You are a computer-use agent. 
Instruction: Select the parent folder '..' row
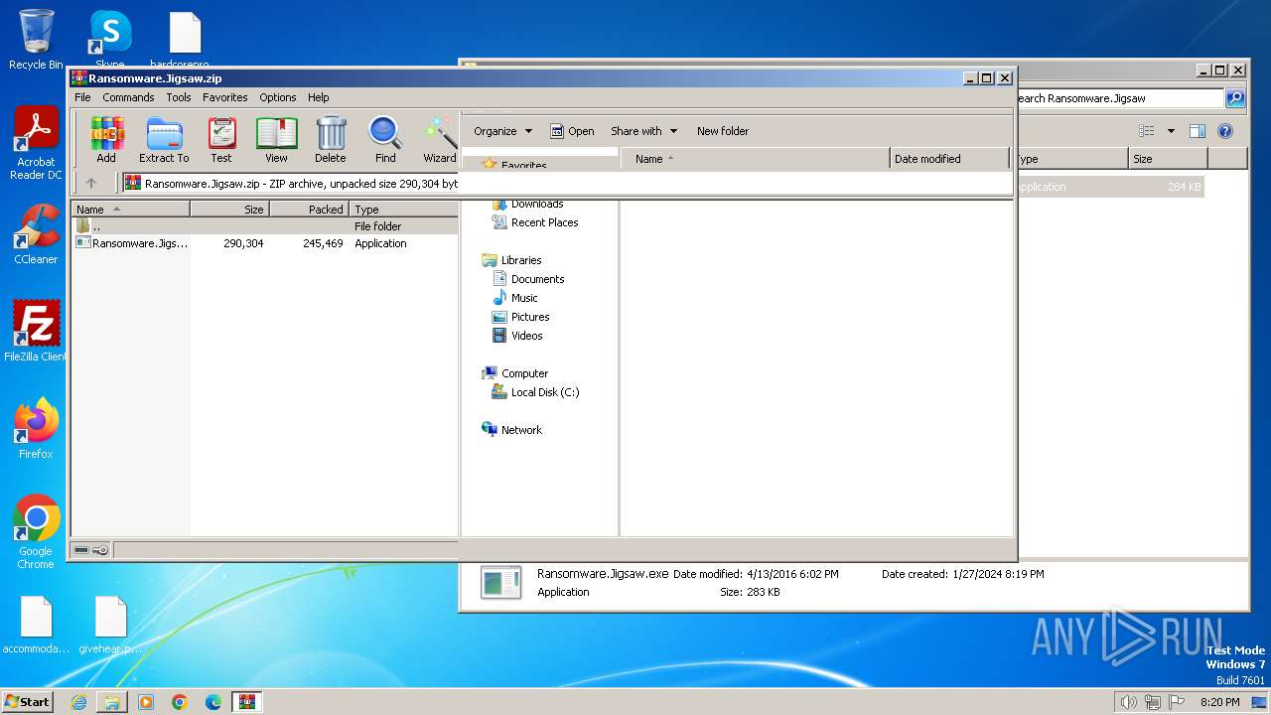[265, 226]
